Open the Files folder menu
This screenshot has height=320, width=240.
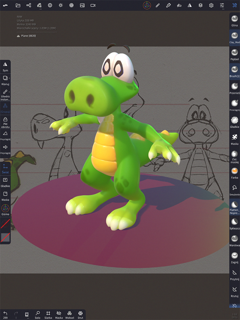coord(18,5)
